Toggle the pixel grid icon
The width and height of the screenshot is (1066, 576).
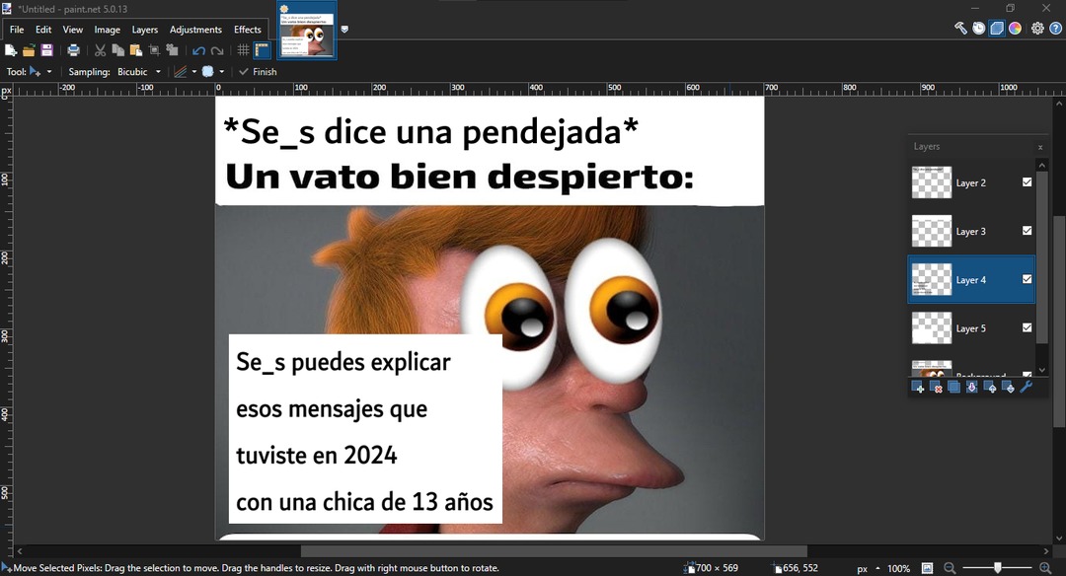coord(244,50)
